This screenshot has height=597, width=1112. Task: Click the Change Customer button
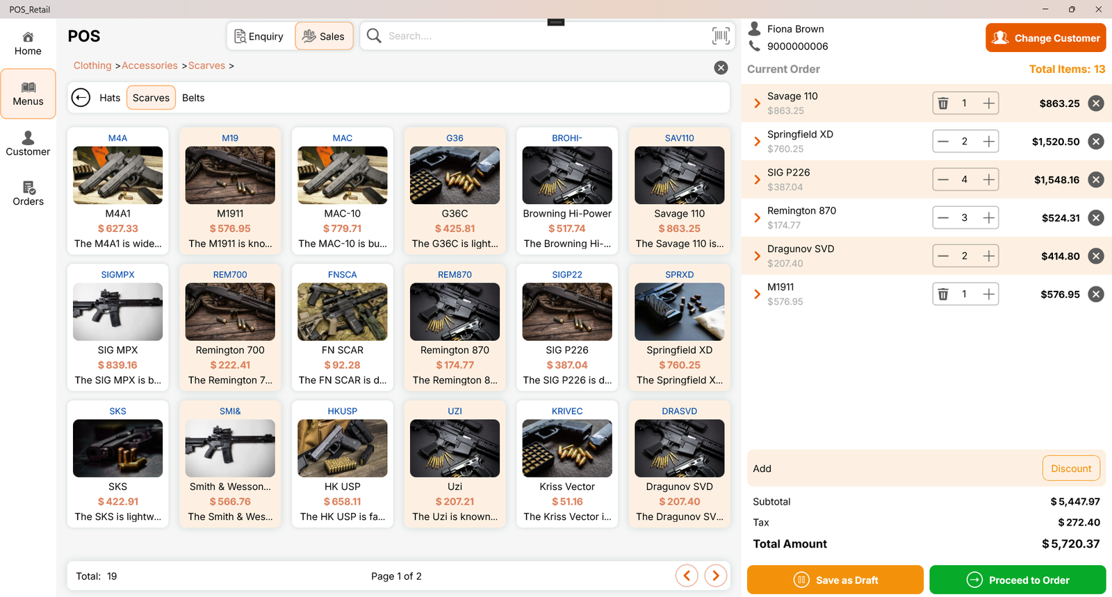click(x=1045, y=38)
